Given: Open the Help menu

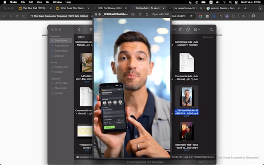Looking at the screenshot, I should tap(68, 2).
